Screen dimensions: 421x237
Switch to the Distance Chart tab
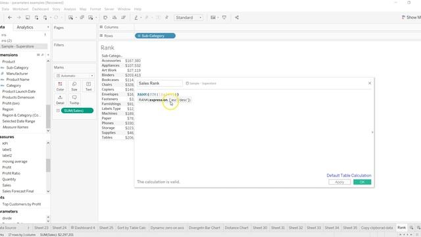[x=237, y=228]
